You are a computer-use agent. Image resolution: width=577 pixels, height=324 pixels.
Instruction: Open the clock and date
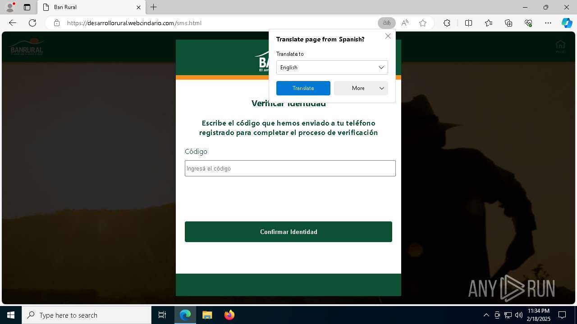(539, 315)
